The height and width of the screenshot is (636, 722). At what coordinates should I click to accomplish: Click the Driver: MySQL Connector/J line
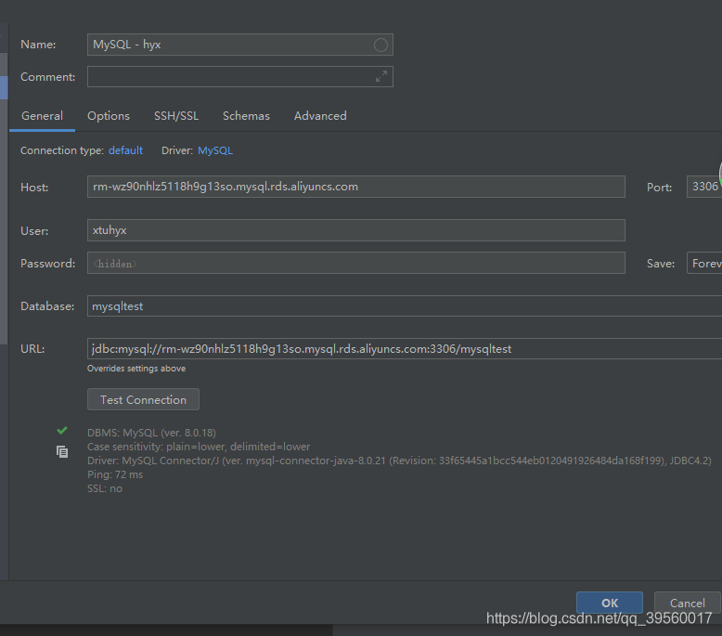pos(399,461)
